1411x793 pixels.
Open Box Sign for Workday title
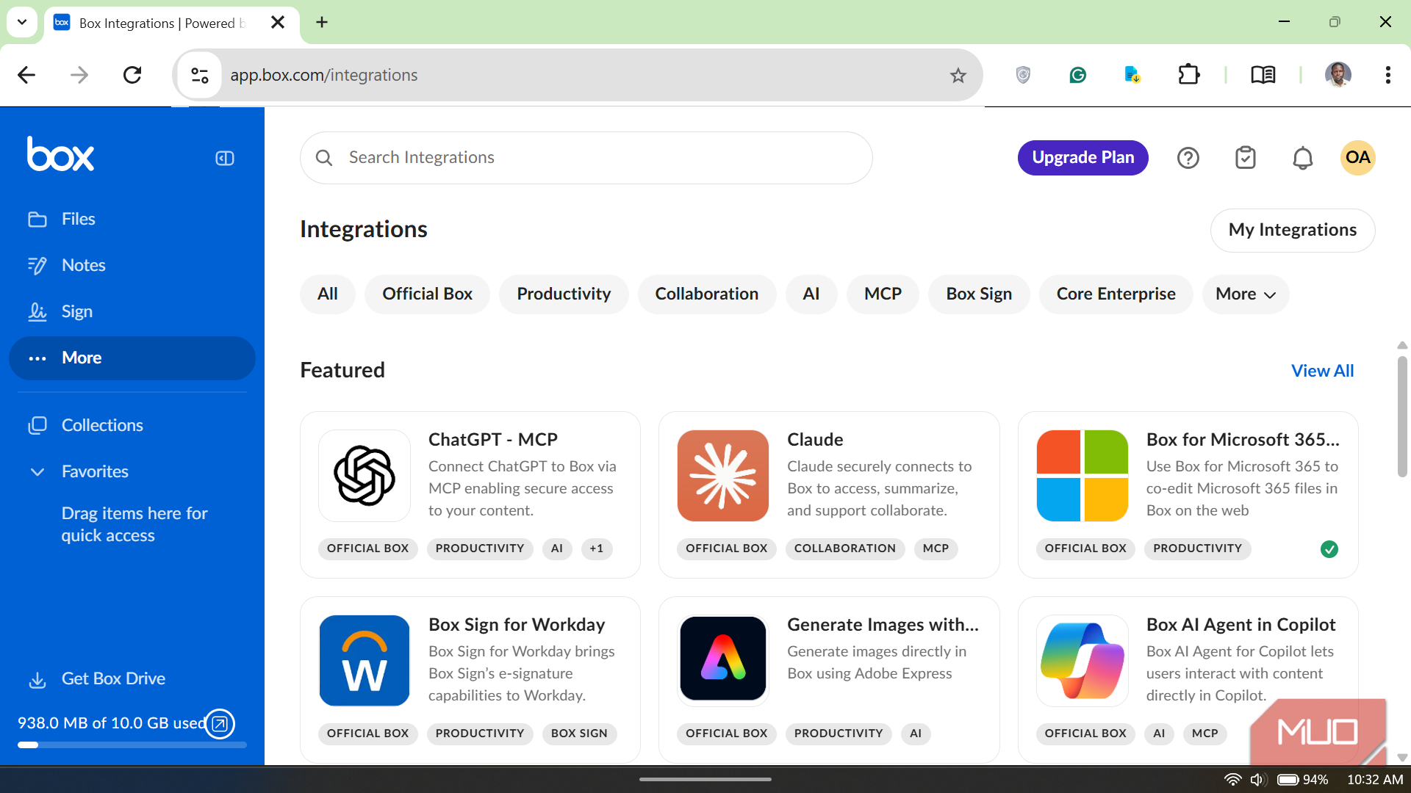click(517, 624)
